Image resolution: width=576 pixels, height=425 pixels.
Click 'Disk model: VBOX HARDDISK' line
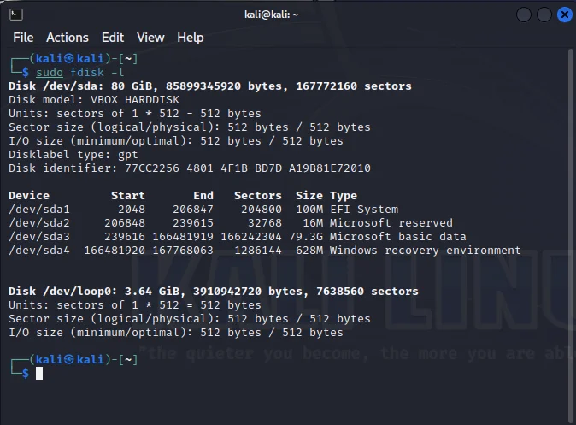[x=94, y=100]
